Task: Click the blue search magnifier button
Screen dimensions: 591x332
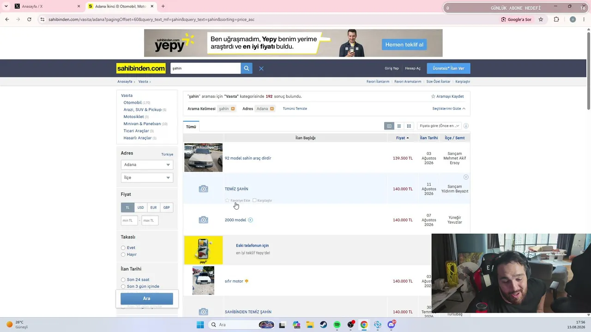Action: coord(247,68)
